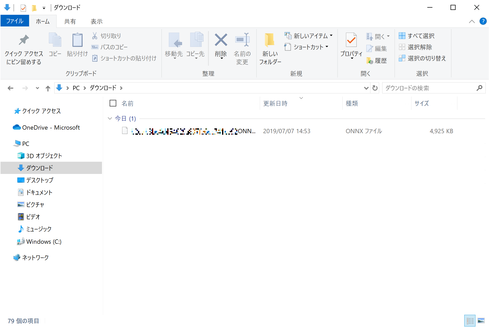Switch to the 表示 ribbon tab
Image resolution: width=489 pixels, height=327 pixels.
pos(96,21)
